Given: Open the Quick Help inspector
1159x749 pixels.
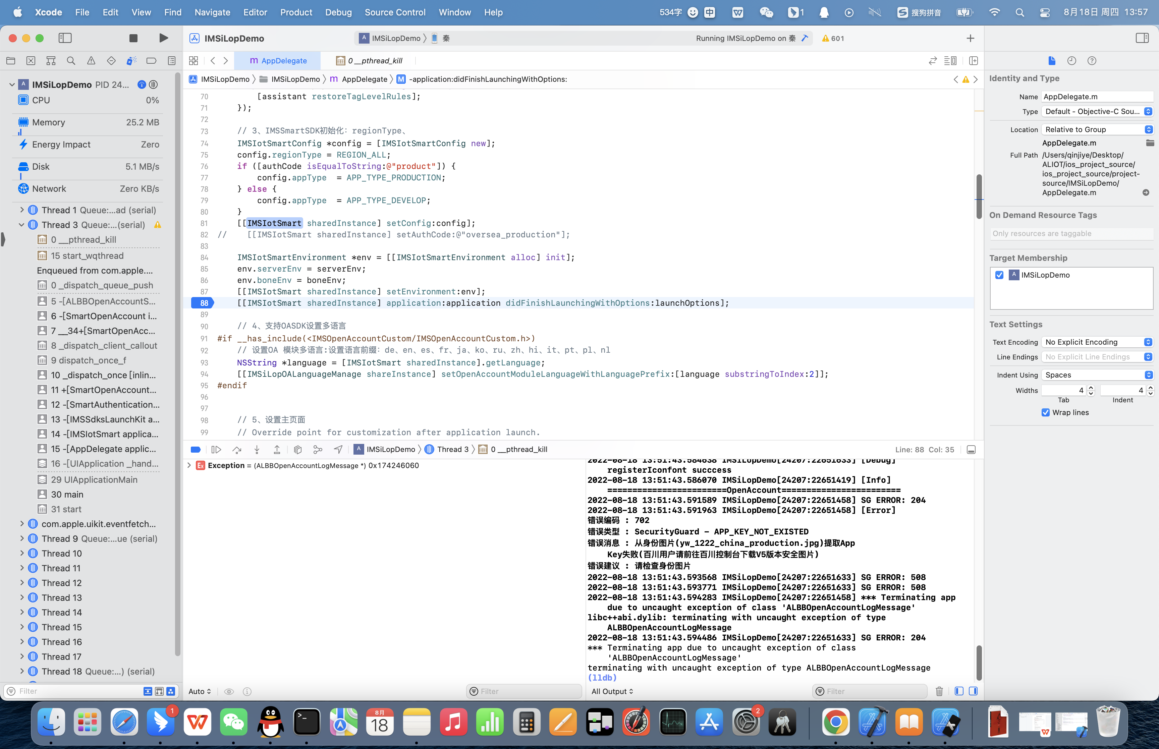Looking at the screenshot, I should tap(1092, 61).
